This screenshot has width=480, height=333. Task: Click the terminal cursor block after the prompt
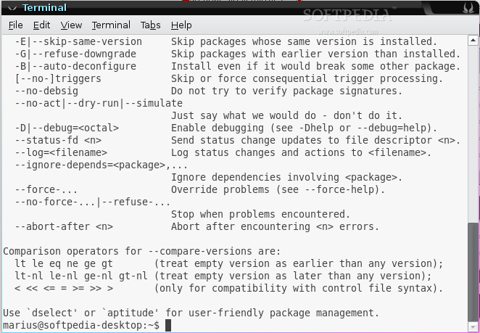pyautogui.click(x=168, y=326)
